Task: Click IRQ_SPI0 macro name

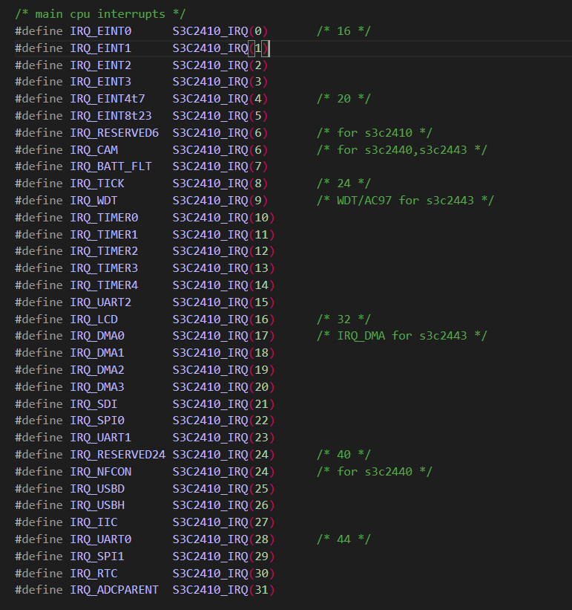Action: 97,421
